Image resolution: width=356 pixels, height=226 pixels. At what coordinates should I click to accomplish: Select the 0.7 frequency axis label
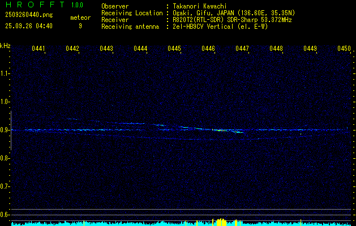(5, 186)
